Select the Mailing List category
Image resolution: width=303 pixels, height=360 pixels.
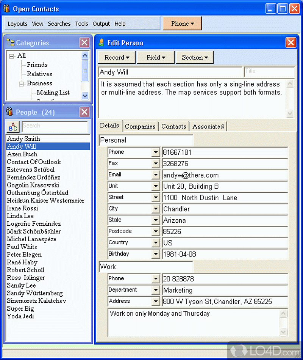(53, 92)
